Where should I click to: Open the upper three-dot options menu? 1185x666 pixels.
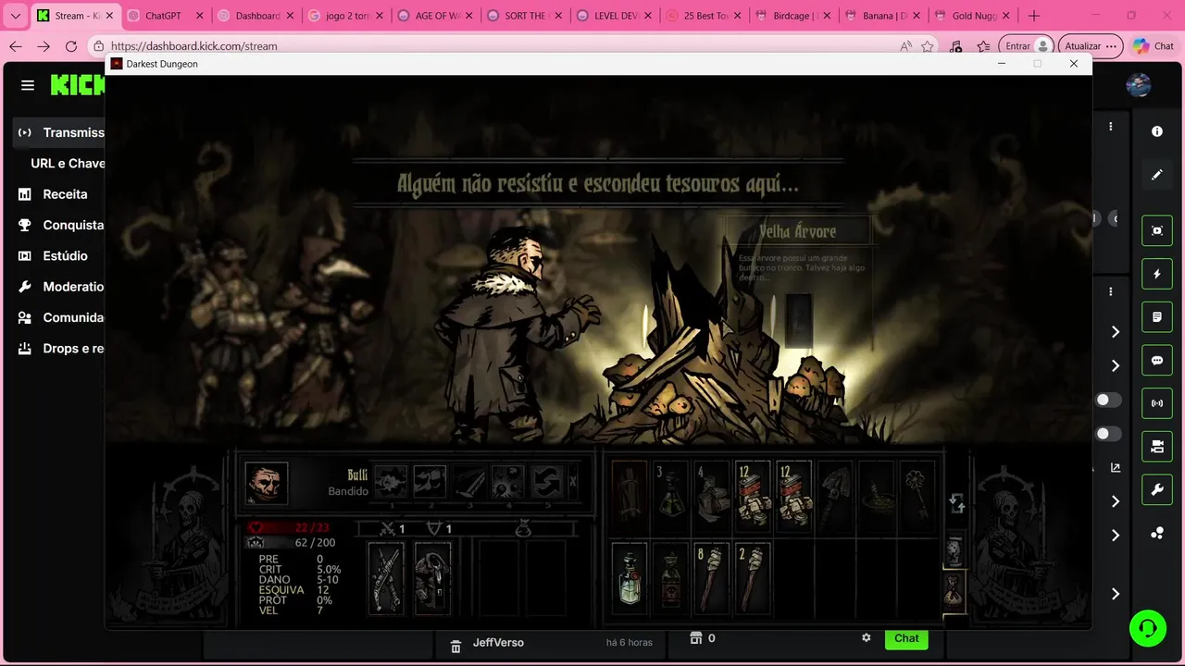click(x=1111, y=126)
